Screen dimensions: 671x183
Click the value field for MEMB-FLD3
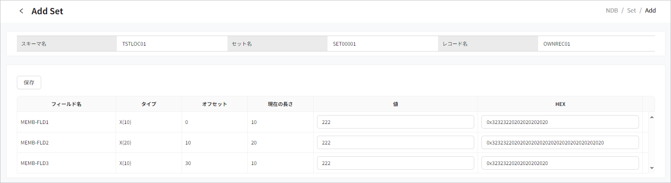point(395,163)
